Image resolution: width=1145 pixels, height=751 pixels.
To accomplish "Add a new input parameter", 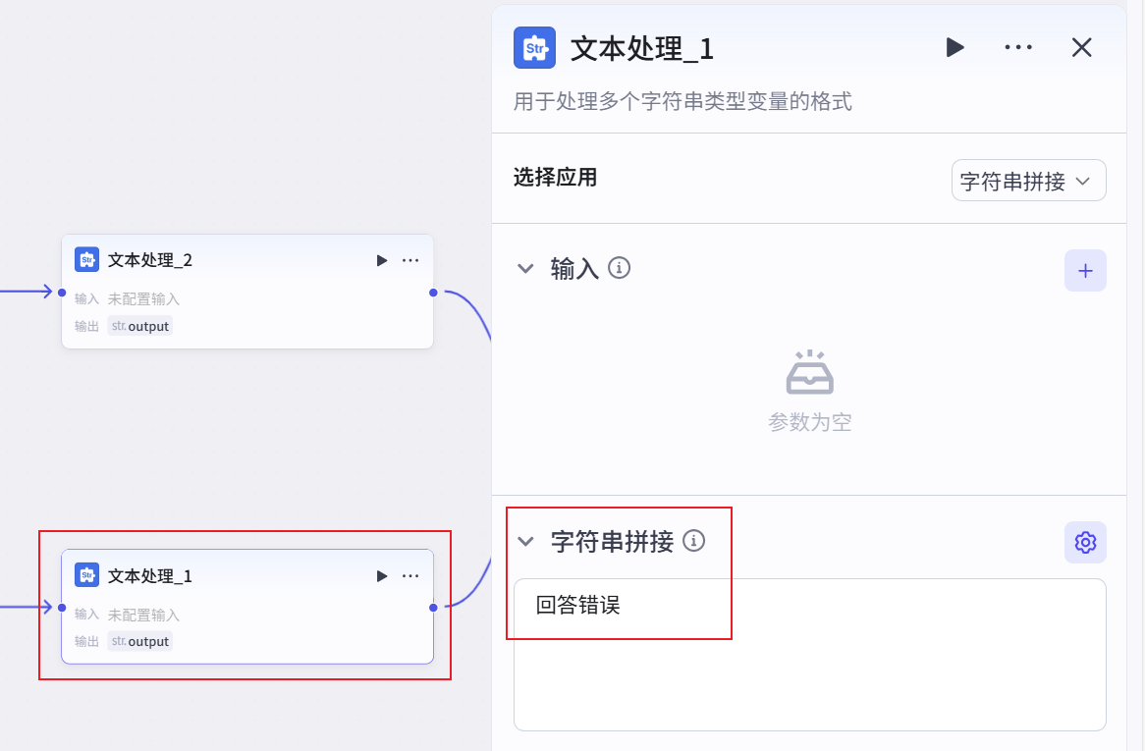I will point(1085,271).
